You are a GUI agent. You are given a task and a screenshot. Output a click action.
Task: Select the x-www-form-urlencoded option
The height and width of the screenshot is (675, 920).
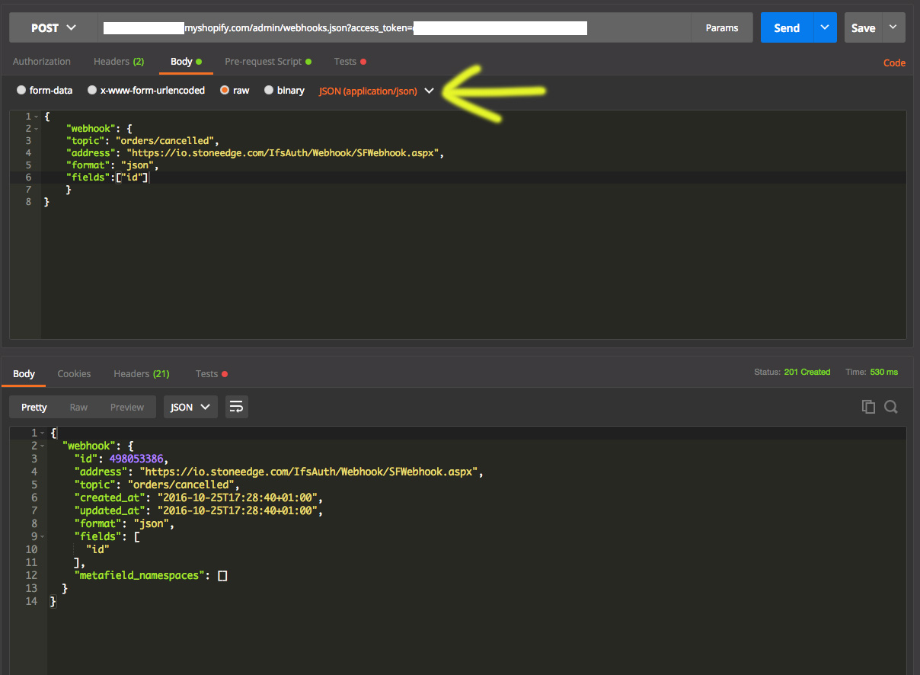pos(146,91)
